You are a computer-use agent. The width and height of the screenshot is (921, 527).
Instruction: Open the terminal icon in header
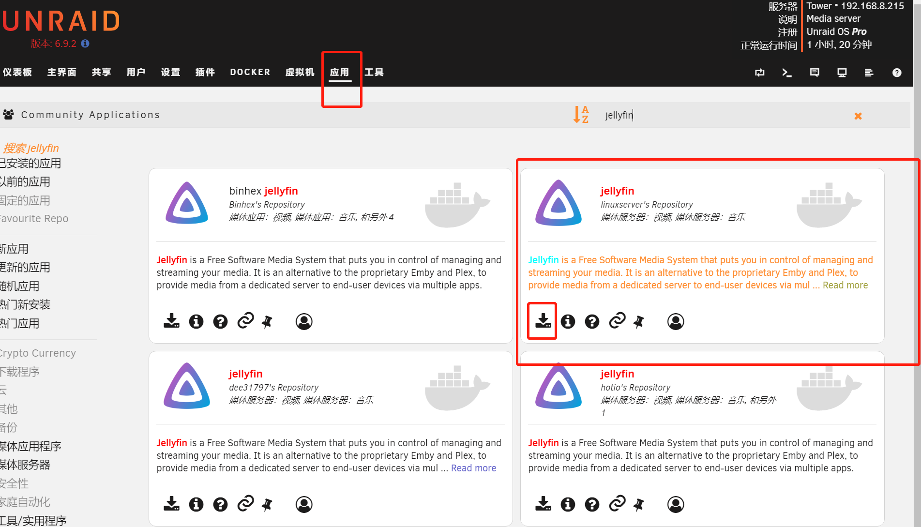(787, 73)
